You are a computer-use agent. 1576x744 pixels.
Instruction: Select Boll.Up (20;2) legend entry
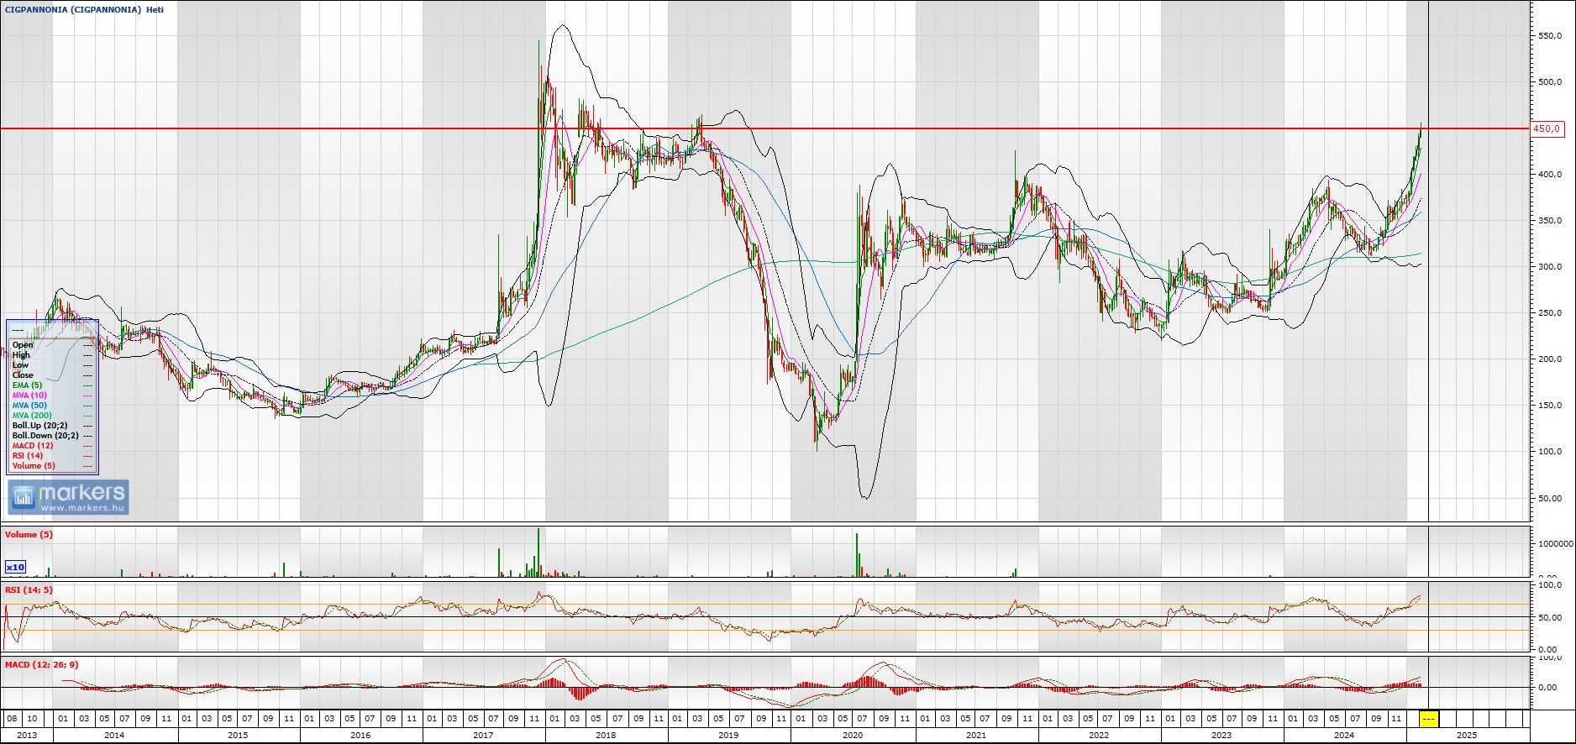pyautogui.click(x=39, y=426)
